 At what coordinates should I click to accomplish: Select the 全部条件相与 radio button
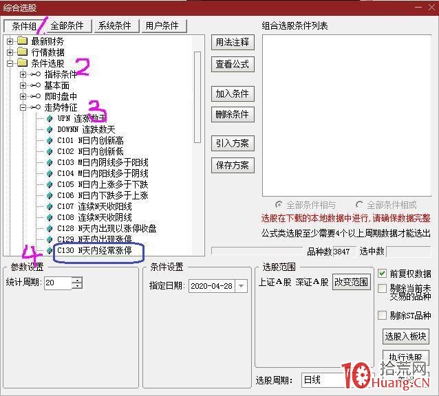[279, 205]
